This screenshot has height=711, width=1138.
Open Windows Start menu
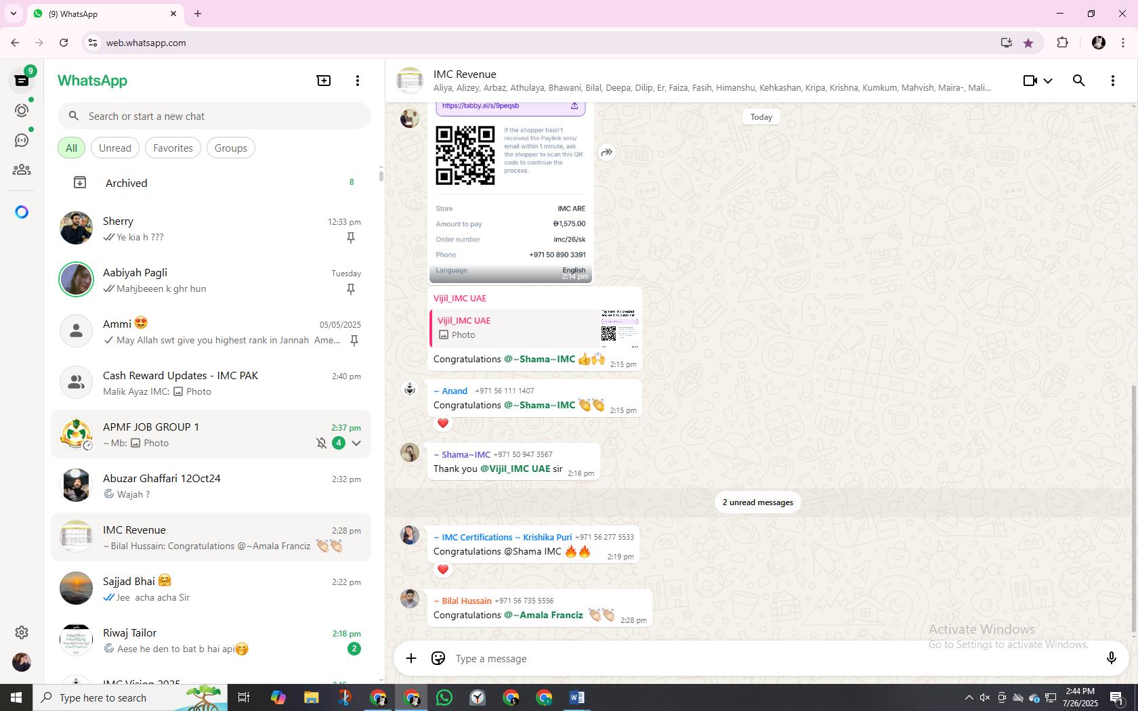(16, 697)
